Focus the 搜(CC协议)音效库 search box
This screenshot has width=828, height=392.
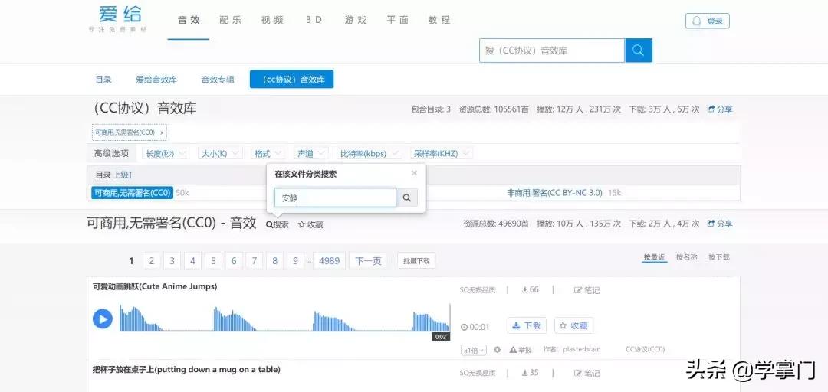[552, 51]
